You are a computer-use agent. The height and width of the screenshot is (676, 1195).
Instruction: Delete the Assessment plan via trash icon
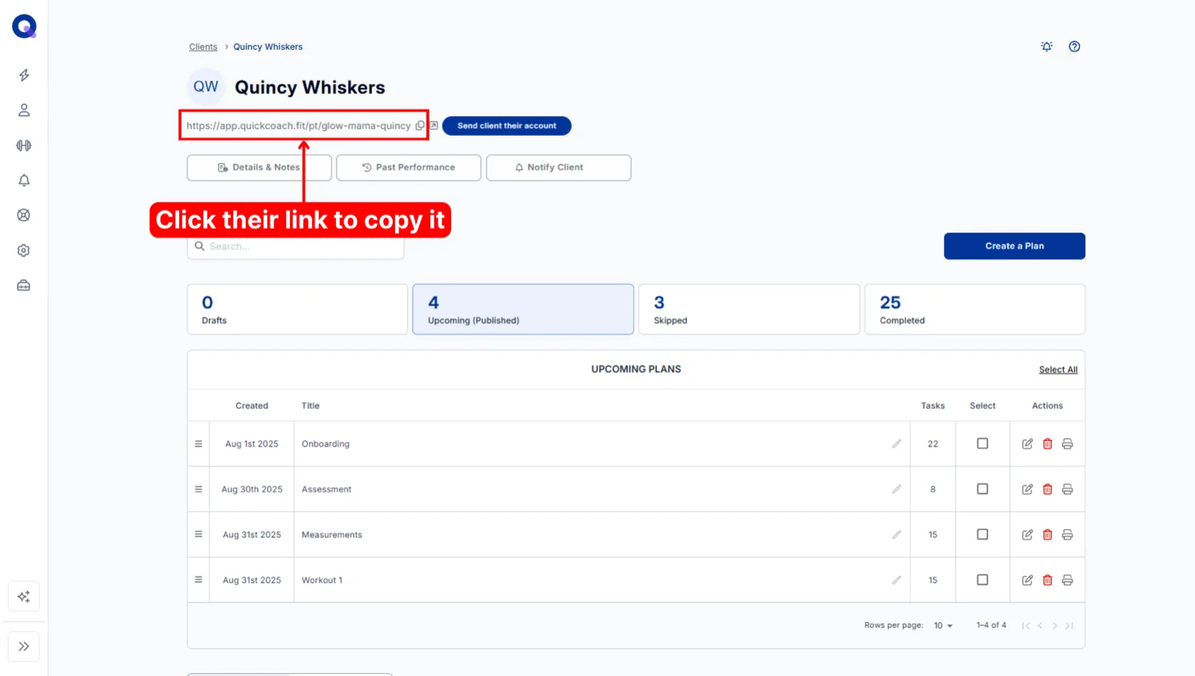click(1047, 489)
